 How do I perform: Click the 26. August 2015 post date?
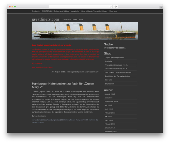(58, 72)
